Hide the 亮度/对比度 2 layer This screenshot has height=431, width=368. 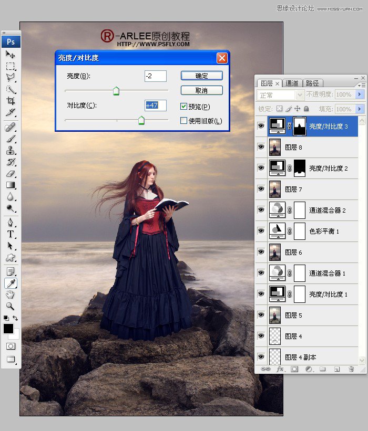point(261,168)
